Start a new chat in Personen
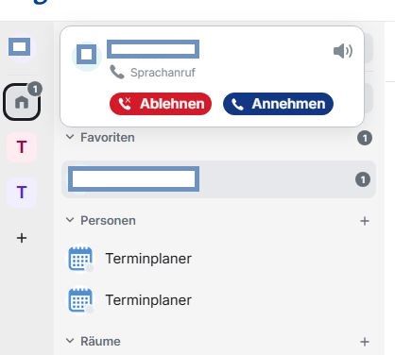 [x=365, y=221]
